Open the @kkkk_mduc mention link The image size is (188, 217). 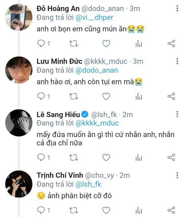97,123
